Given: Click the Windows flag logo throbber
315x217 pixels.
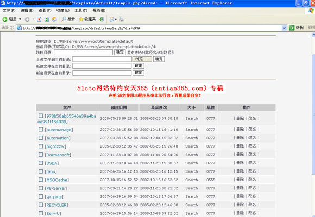Looking at the screenshot, I should point(311,10).
